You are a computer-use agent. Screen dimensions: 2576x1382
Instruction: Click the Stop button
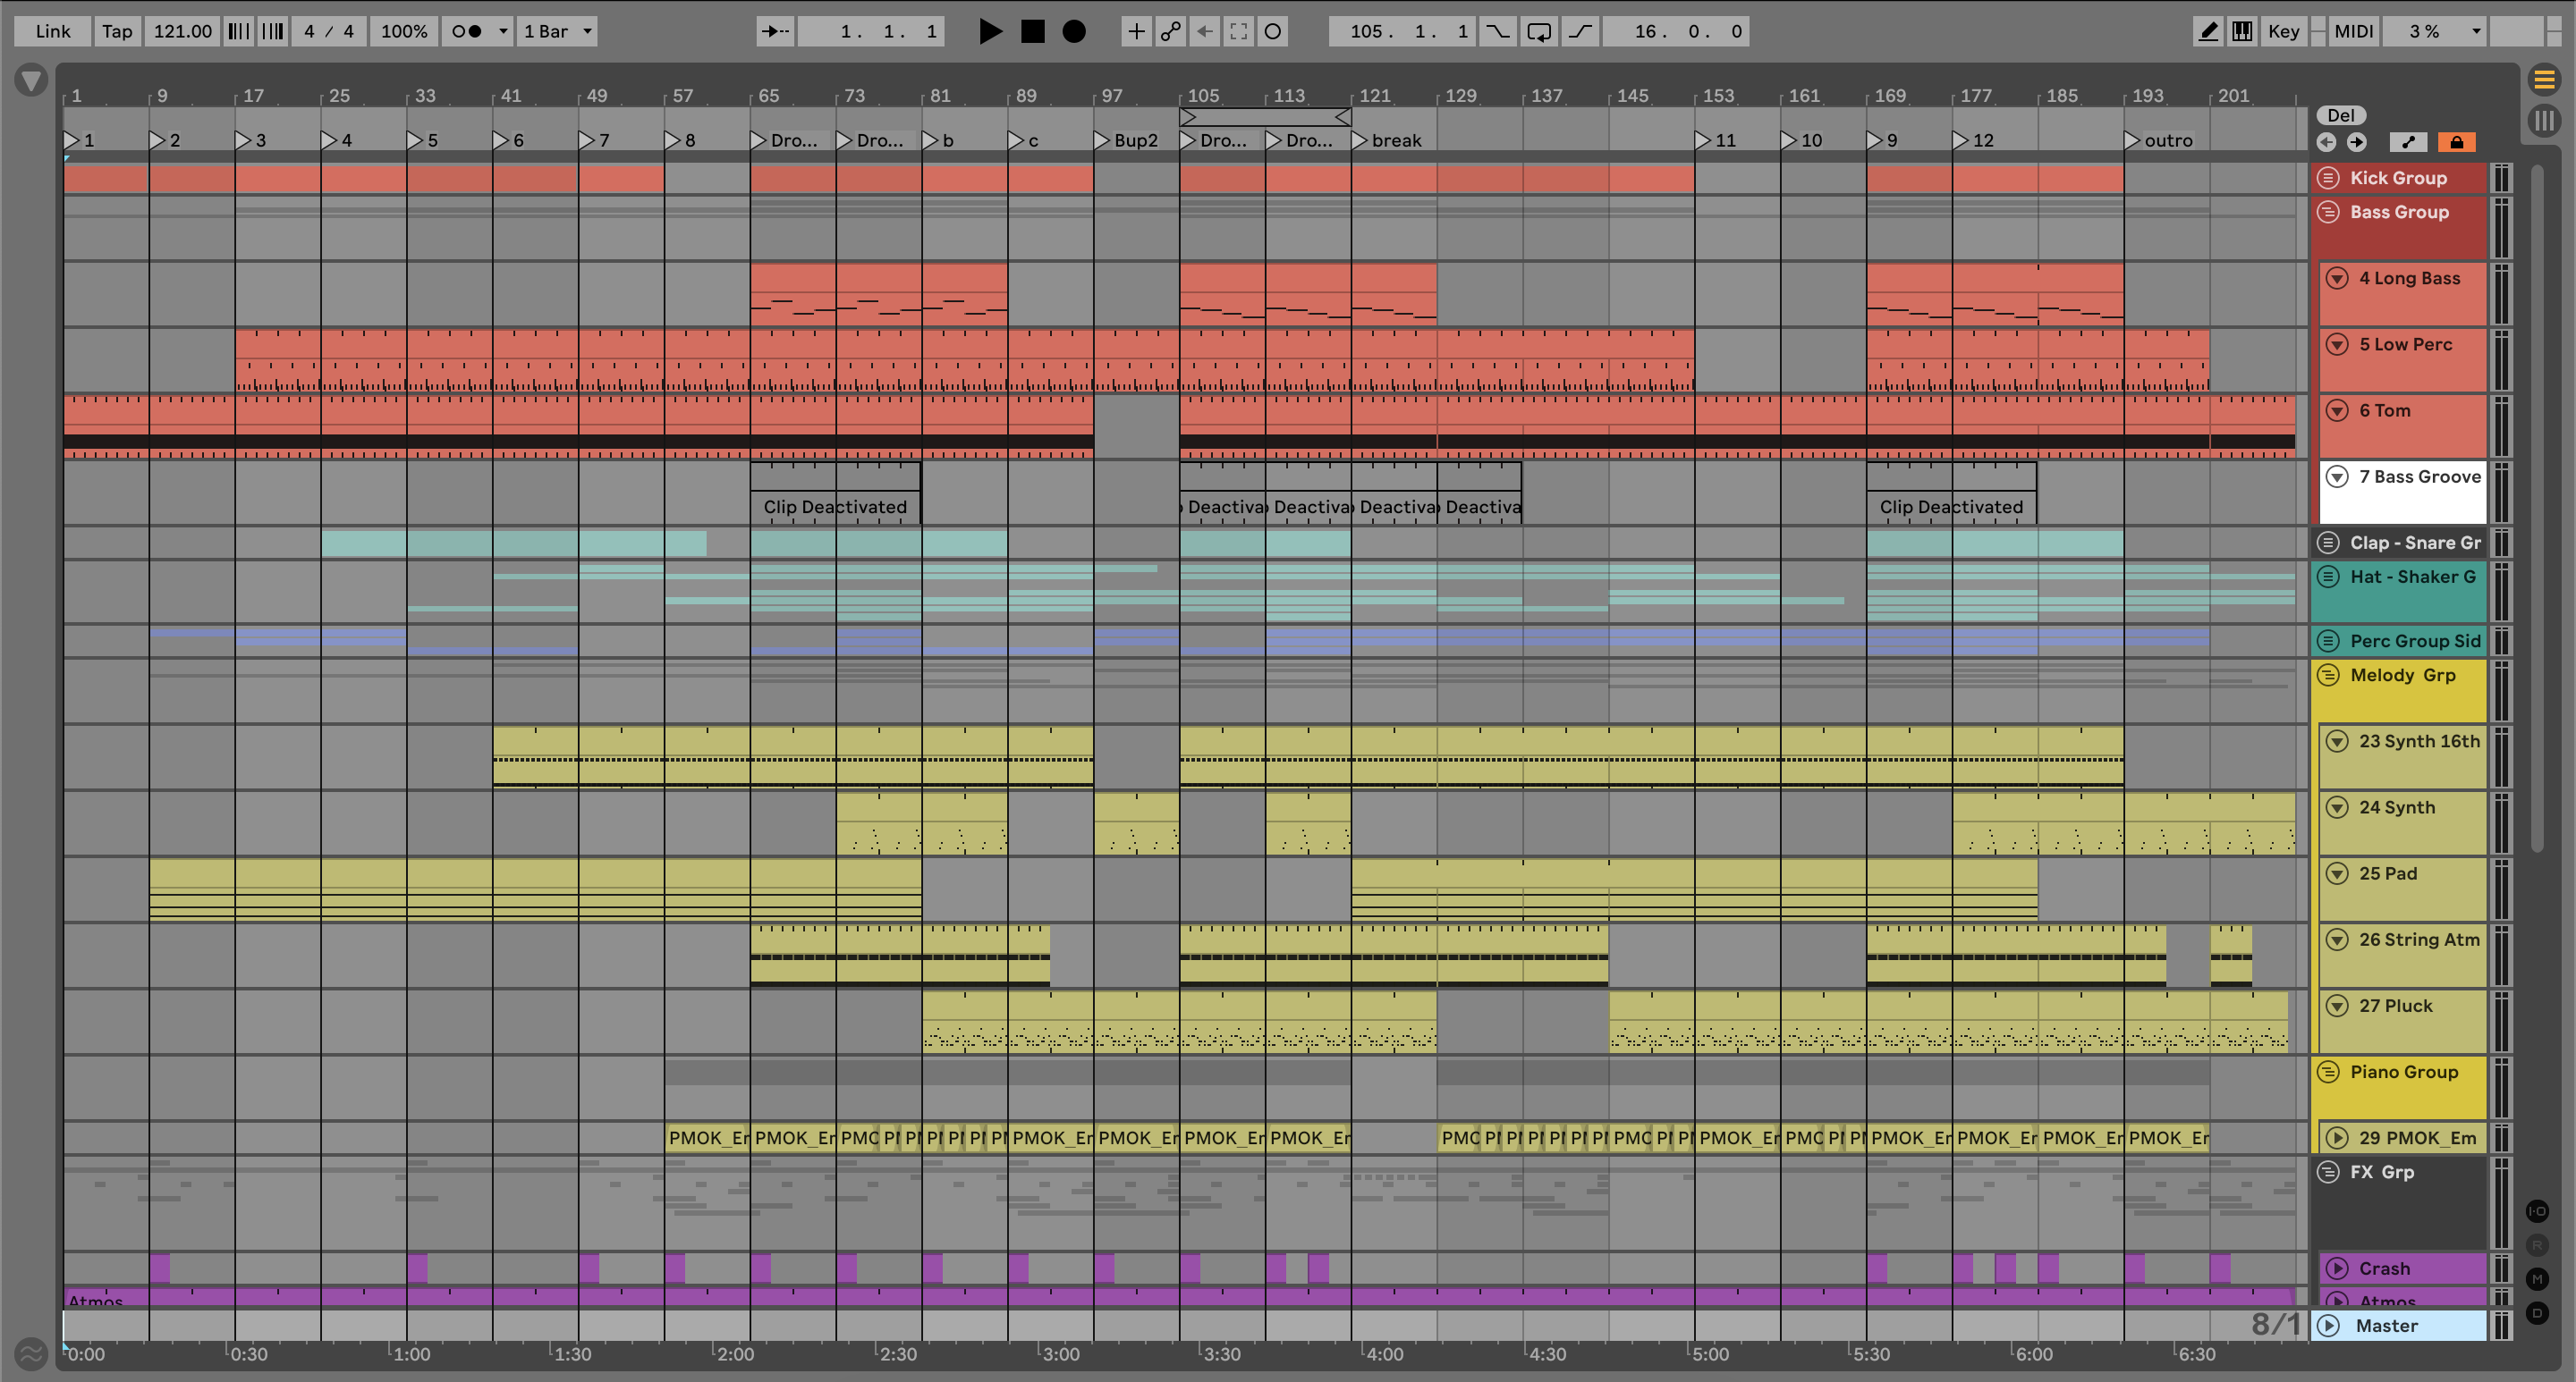coord(1032,31)
